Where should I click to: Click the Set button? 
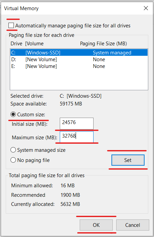pyautogui.click(x=128, y=160)
